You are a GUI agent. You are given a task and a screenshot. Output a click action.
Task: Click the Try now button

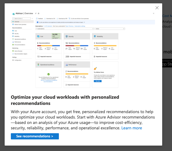[97, 81]
